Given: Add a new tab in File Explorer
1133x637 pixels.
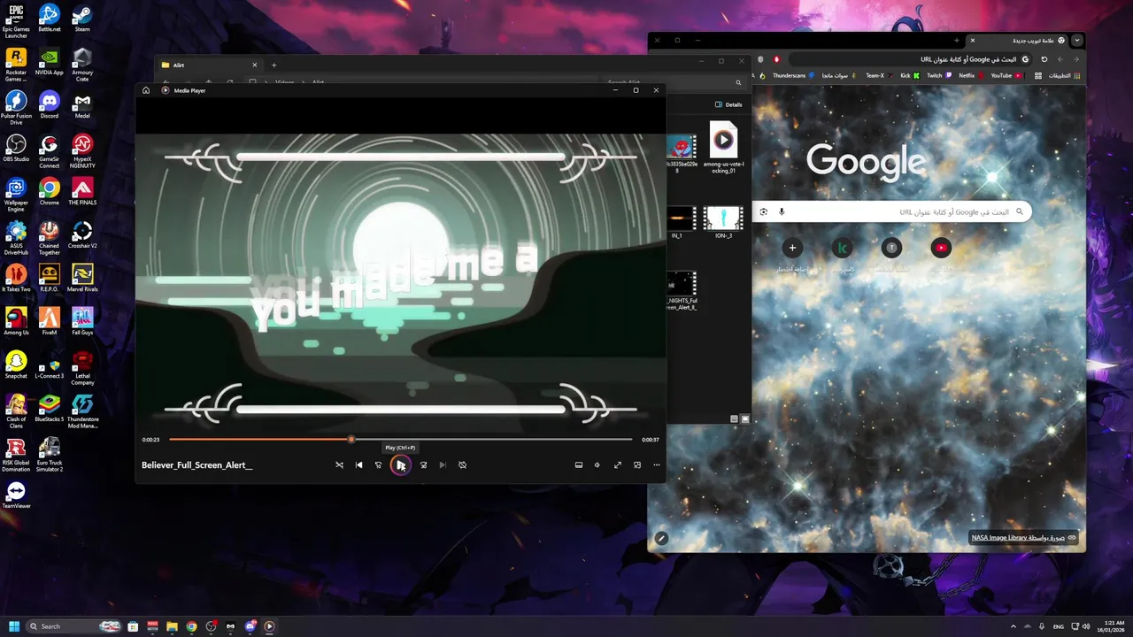Looking at the screenshot, I should [274, 65].
